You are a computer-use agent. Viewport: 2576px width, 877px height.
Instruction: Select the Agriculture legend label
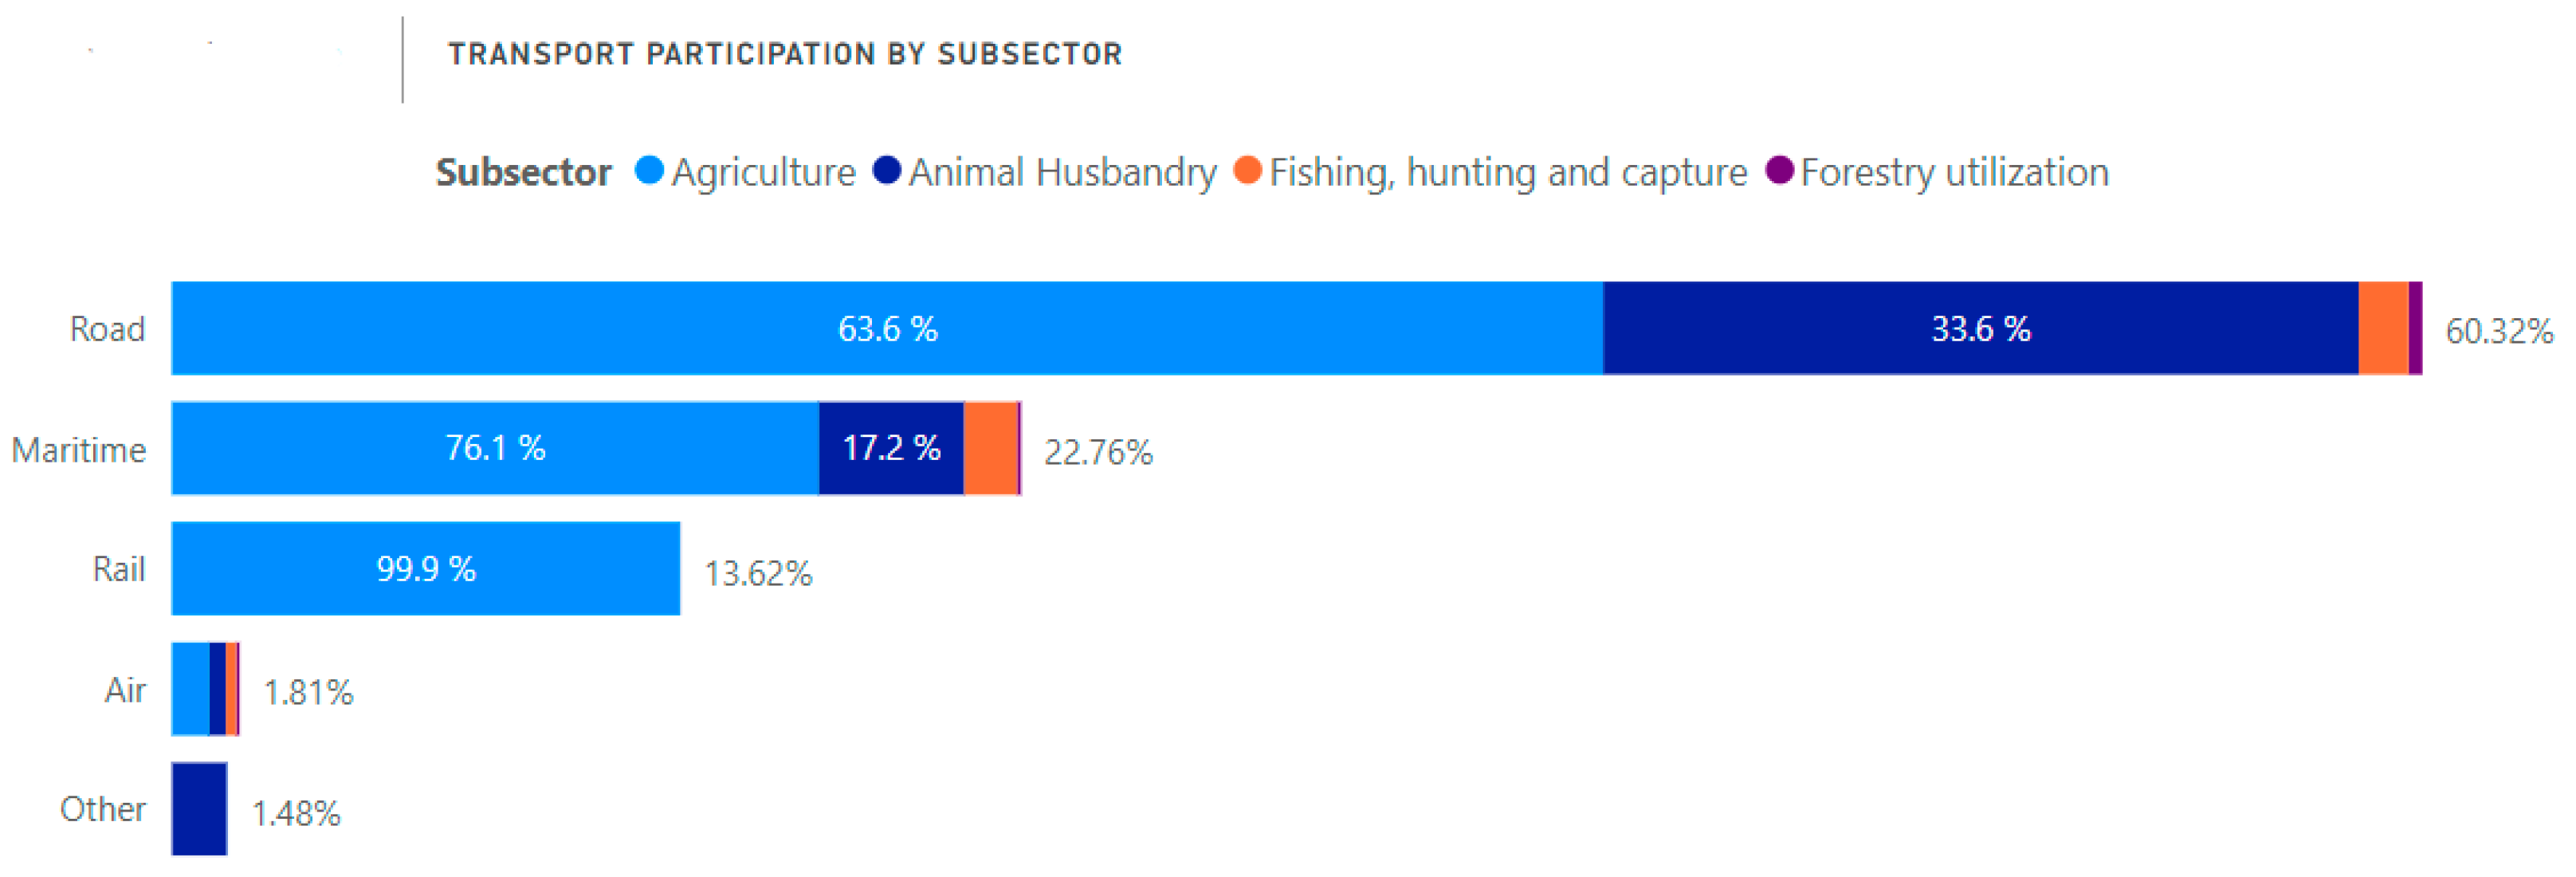pos(763,173)
